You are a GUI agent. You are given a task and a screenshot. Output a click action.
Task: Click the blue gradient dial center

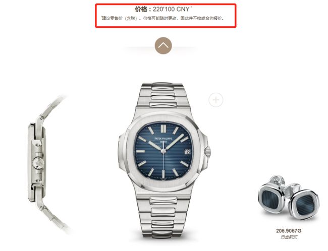163,151
